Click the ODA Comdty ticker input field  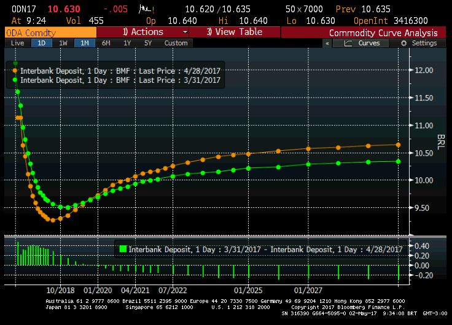pos(48,32)
